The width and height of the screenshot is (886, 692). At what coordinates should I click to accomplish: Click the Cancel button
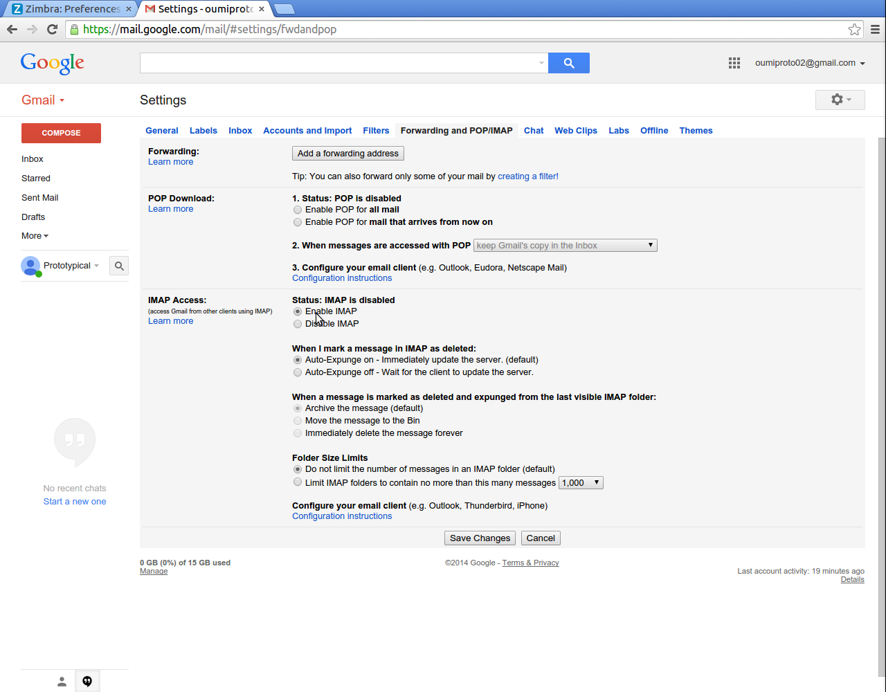coord(541,538)
